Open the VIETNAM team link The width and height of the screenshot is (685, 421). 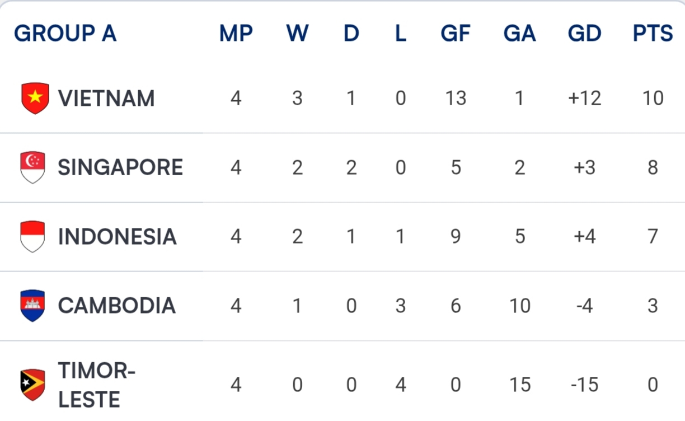click(106, 99)
